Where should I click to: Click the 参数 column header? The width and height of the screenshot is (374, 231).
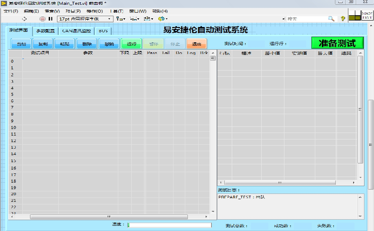[88, 53]
